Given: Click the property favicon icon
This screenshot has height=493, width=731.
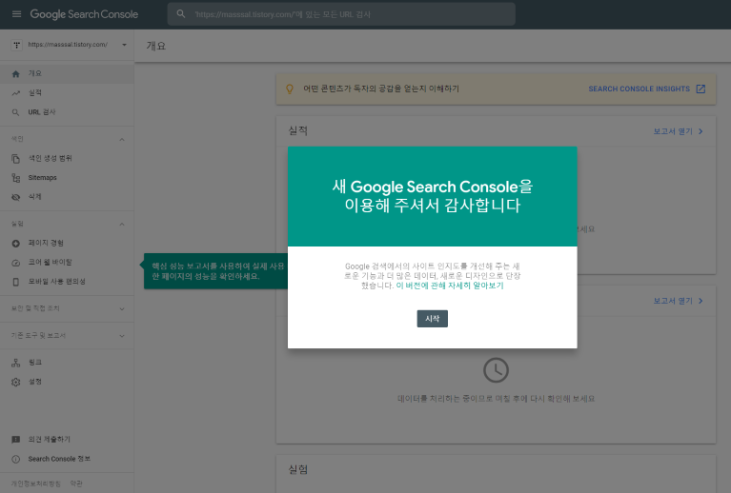Looking at the screenshot, I should pyautogui.click(x=17, y=45).
